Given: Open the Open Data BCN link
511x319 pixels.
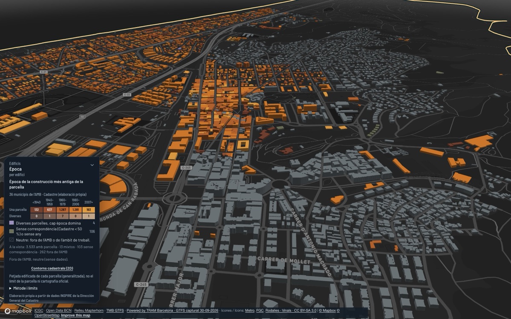Looking at the screenshot, I should (59, 310).
